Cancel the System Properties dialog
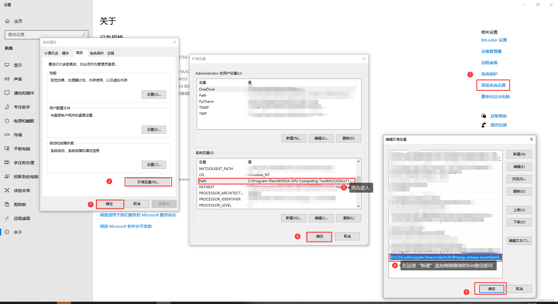This screenshot has width=558, height=304. tap(137, 204)
